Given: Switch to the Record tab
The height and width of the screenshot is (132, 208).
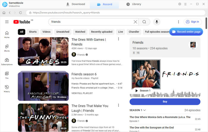Looking at the screenshot, I should [x=105, y=4].
